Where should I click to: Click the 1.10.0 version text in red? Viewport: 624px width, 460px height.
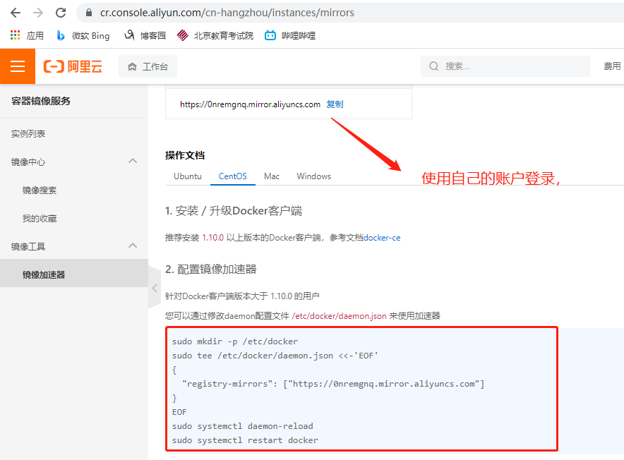213,238
